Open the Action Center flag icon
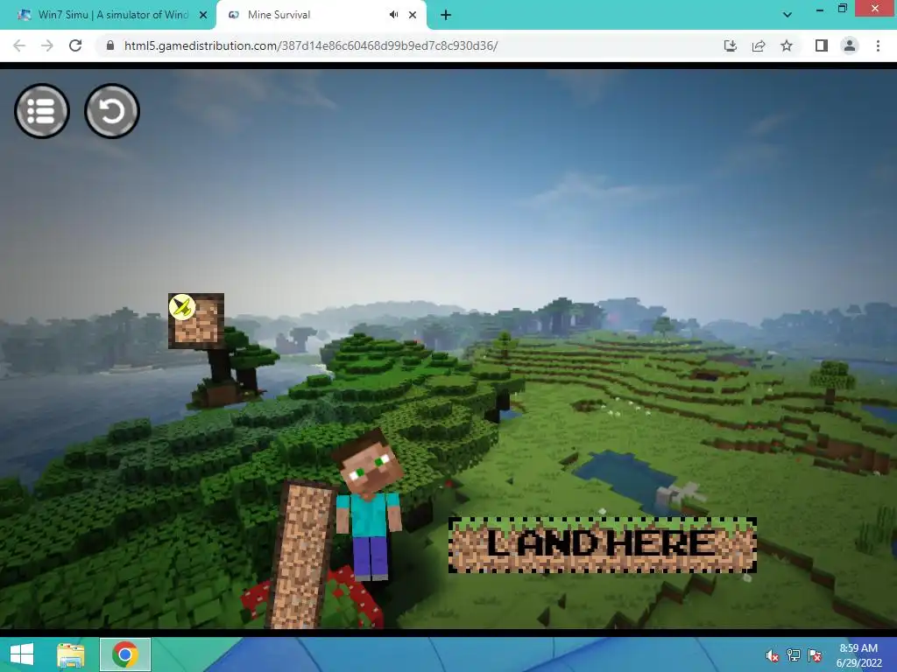The width and height of the screenshot is (897, 672). click(815, 655)
